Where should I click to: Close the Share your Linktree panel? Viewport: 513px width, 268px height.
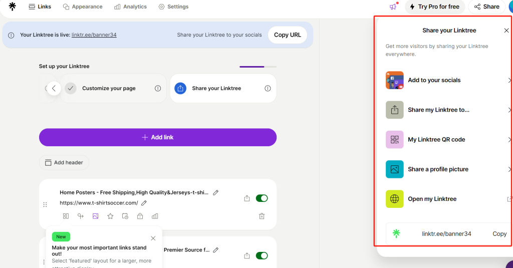[x=506, y=31]
